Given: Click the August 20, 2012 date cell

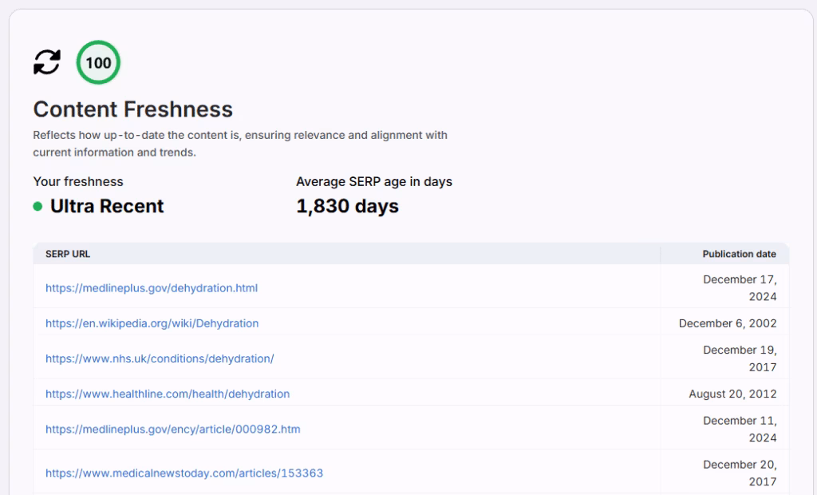Looking at the screenshot, I should pyautogui.click(x=732, y=394).
